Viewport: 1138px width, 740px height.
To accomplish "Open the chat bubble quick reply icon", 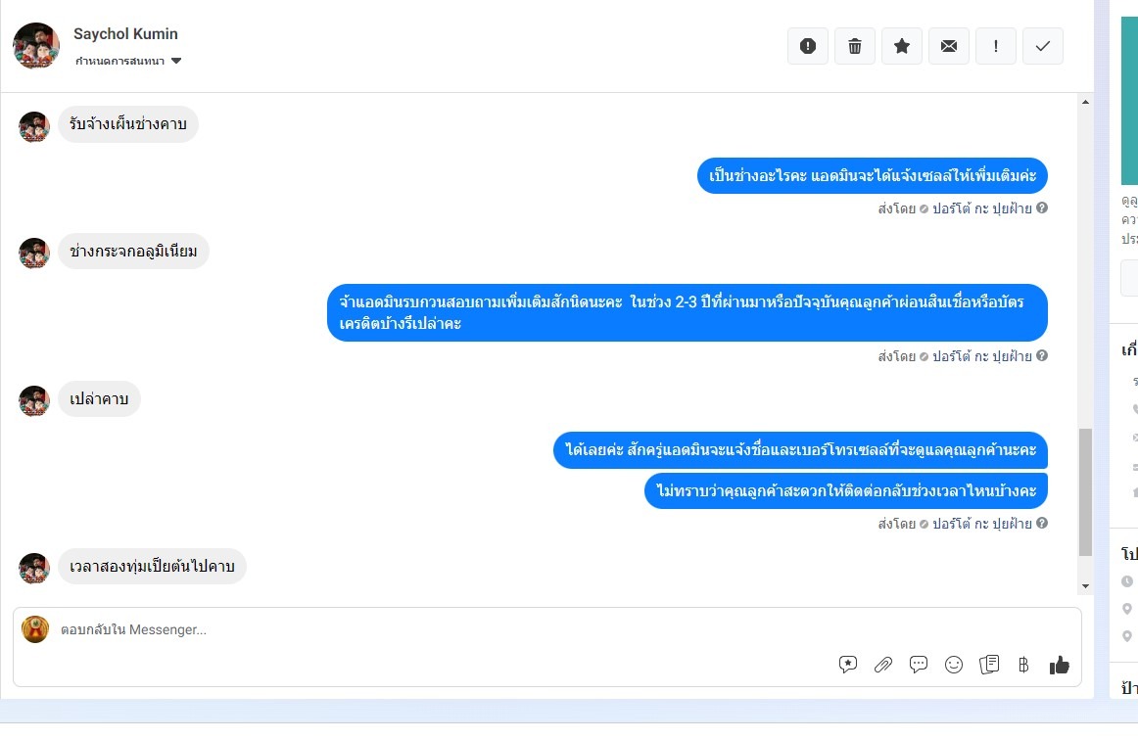I will point(918,665).
